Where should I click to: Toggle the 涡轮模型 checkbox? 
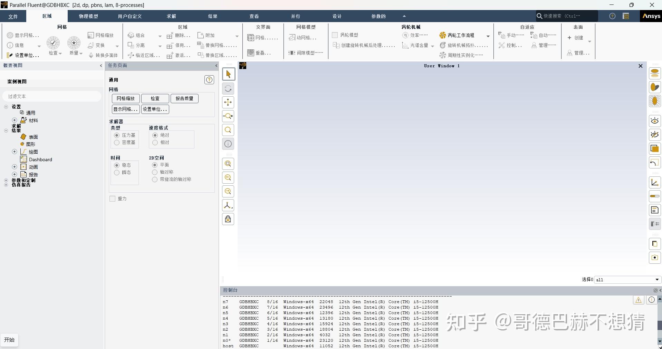click(x=335, y=35)
